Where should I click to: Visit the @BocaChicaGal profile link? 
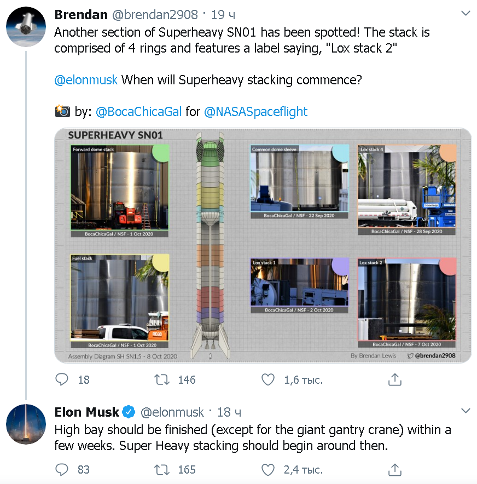pos(138,112)
